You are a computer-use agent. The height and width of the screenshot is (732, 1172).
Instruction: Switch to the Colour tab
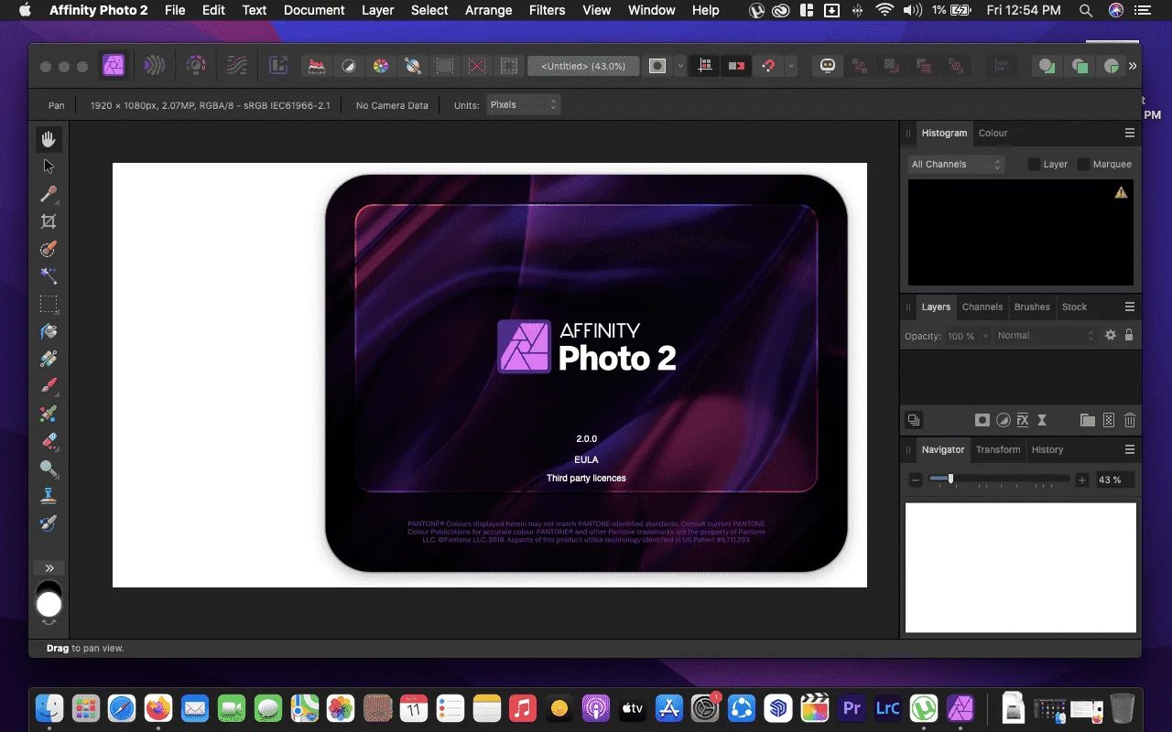tap(993, 133)
